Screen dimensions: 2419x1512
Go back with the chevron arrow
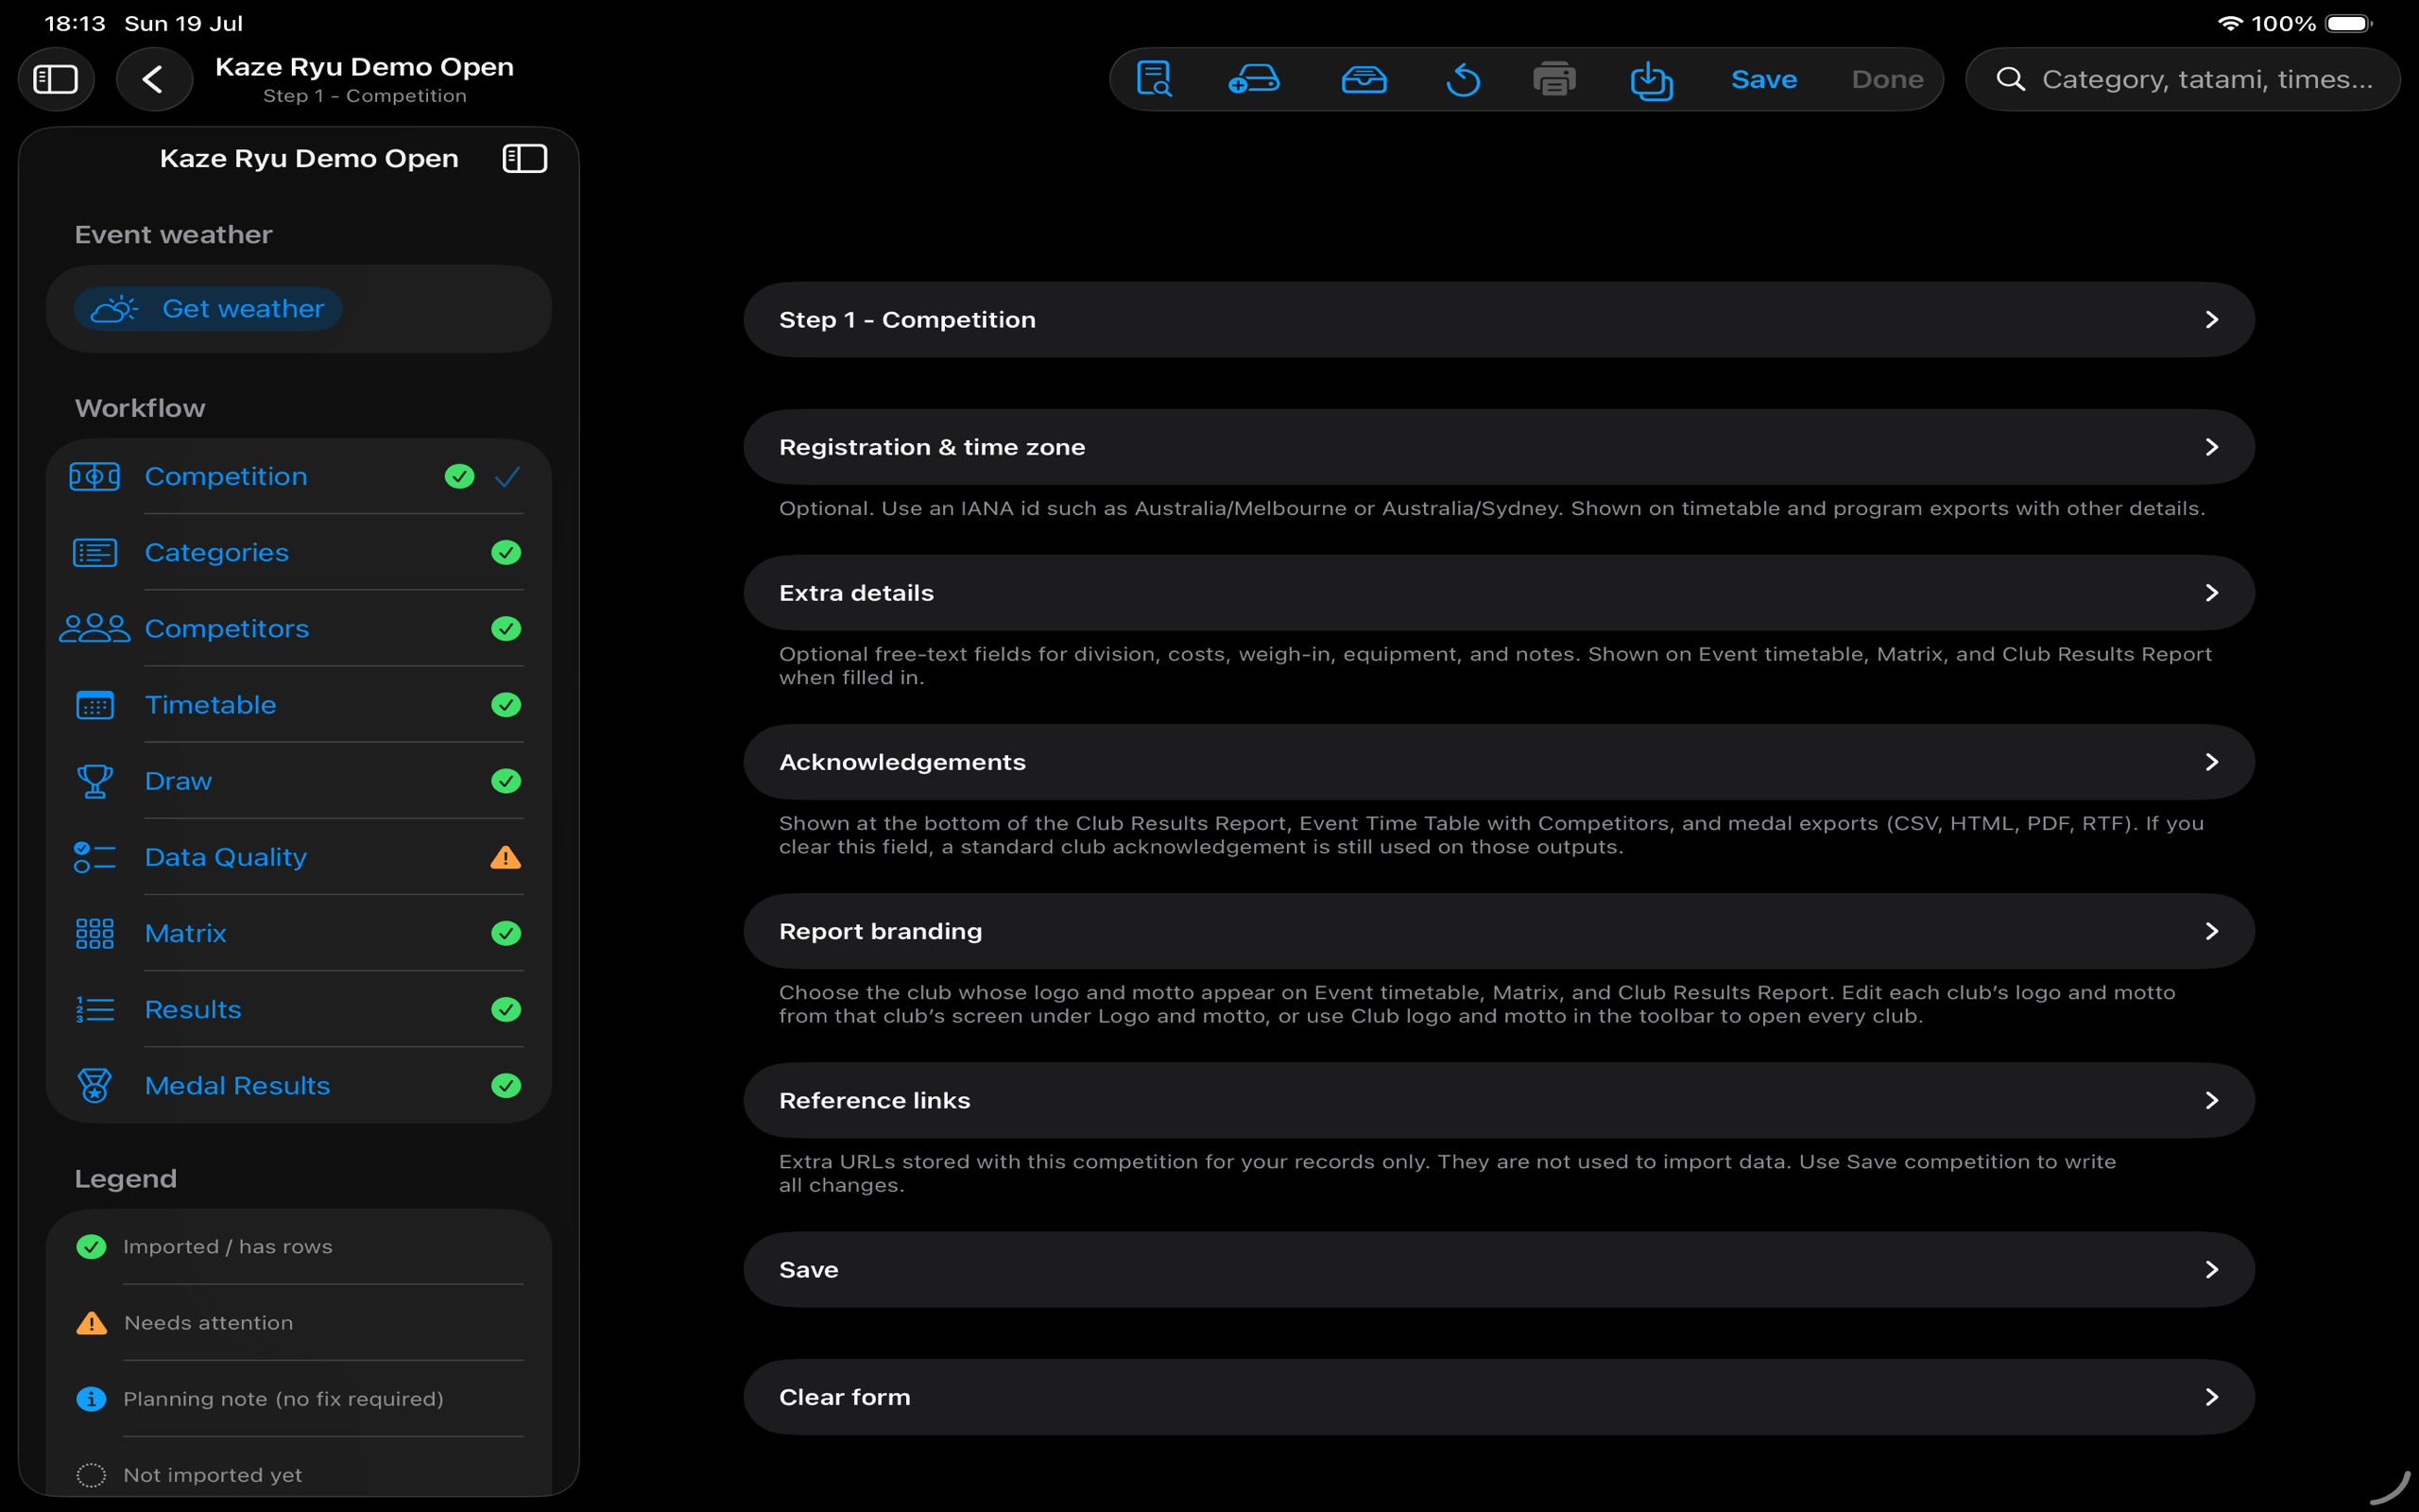pyautogui.click(x=154, y=79)
